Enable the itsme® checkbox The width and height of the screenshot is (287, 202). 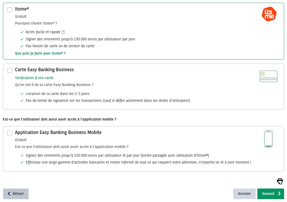click(10, 10)
